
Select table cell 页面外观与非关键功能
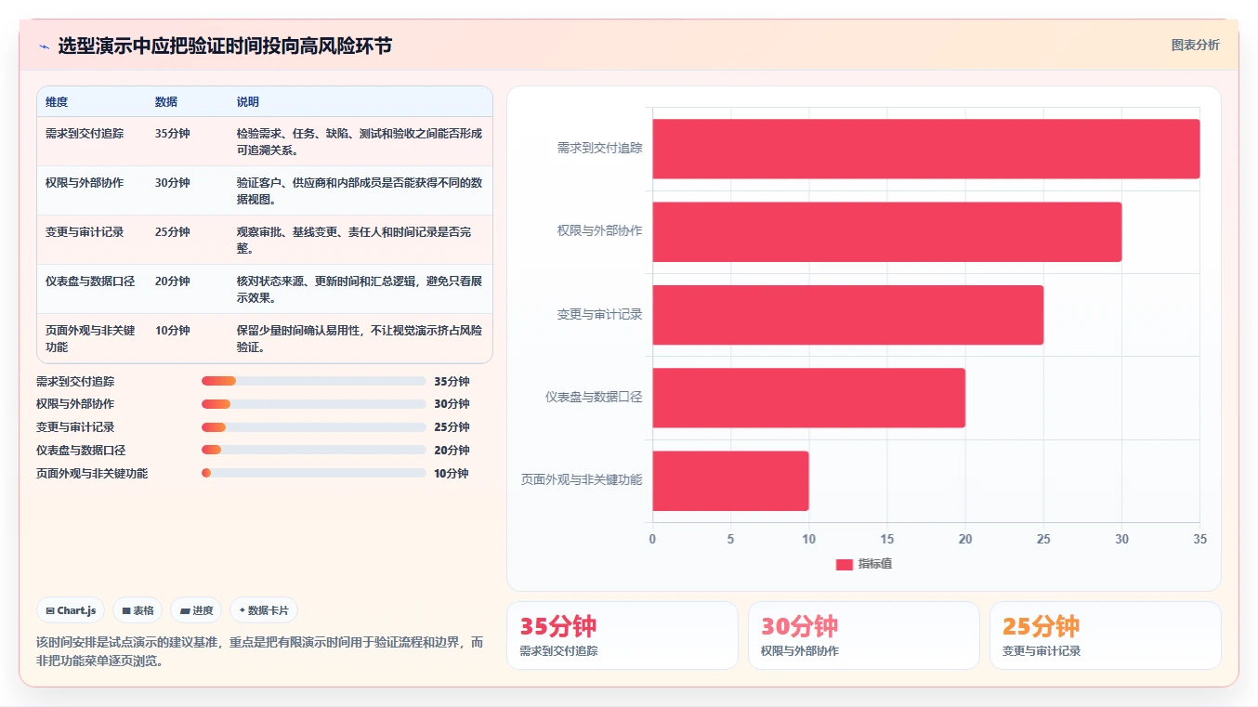click(x=90, y=338)
